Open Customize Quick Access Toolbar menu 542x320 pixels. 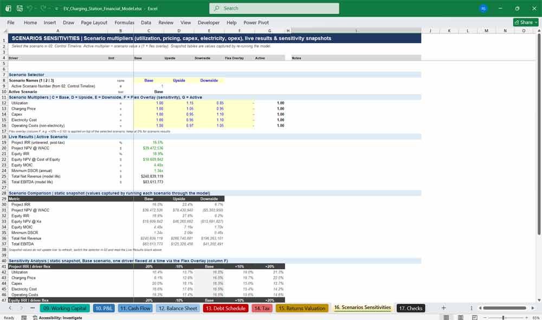pyautogui.click(x=56, y=8)
